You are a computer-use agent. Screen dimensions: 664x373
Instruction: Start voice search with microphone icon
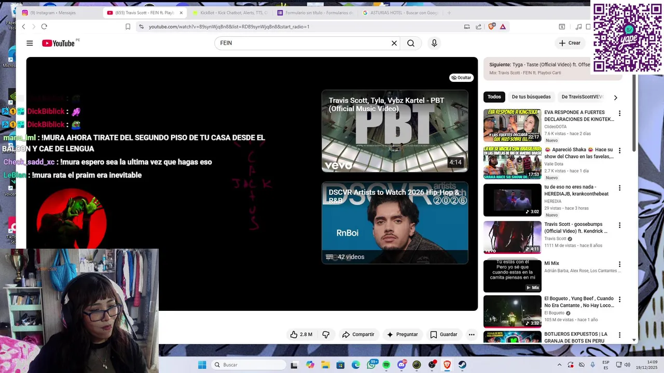click(x=434, y=44)
